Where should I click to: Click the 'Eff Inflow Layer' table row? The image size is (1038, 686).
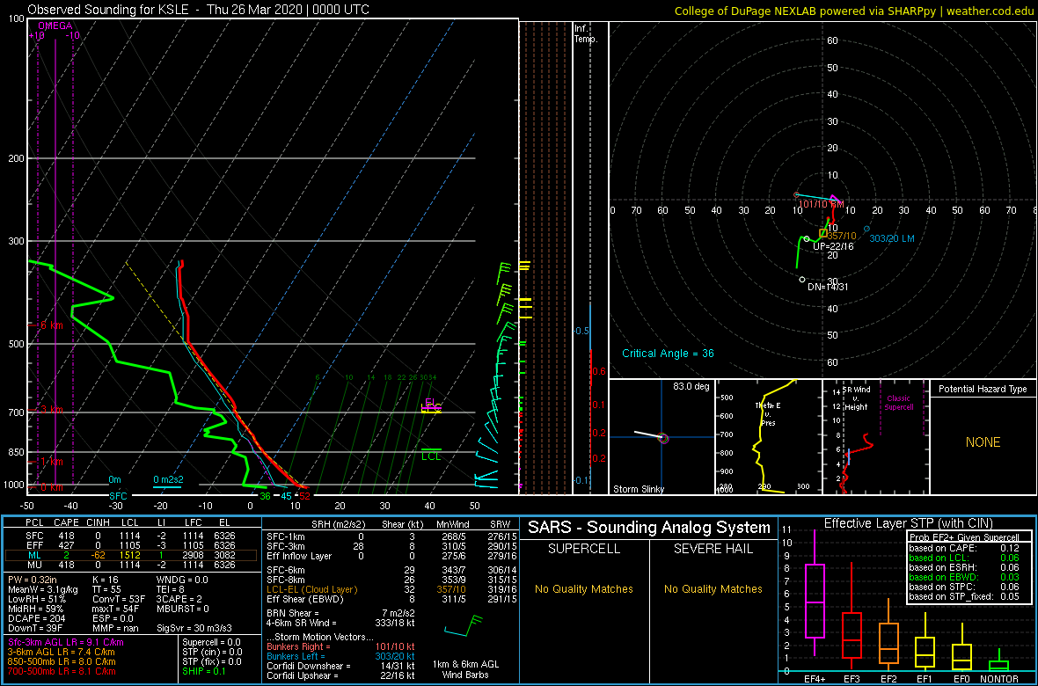pyautogui.click(x=391, y=556)
